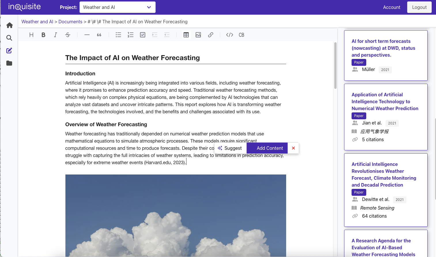Open search from left sidebar
Screen dimensions: 436x257
[x=9, y=38]
